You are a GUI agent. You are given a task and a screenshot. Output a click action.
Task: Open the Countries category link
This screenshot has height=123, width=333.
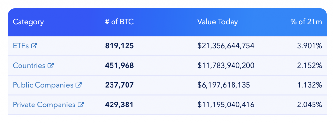[29, 65]
